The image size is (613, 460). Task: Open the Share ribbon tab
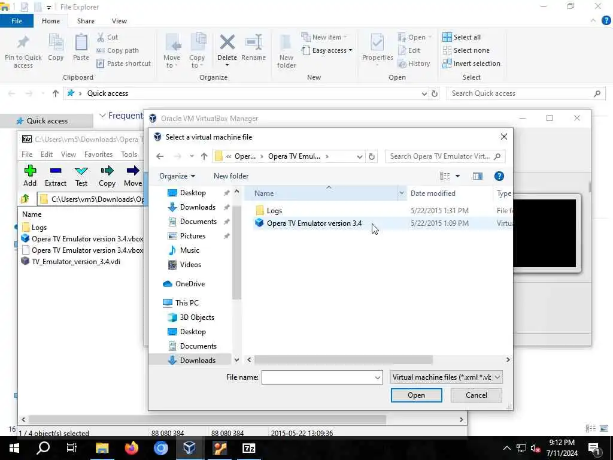[x=86, y=21]
